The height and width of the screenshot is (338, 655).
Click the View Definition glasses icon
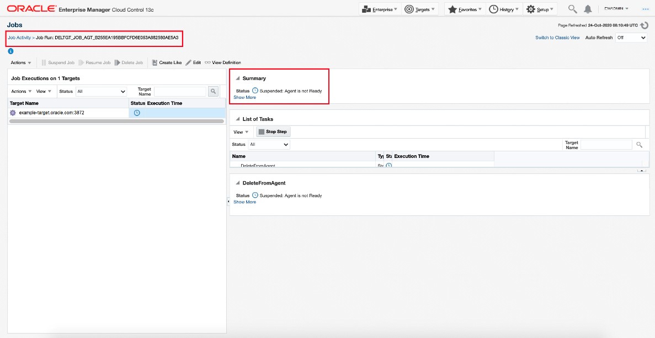point(207,63)
